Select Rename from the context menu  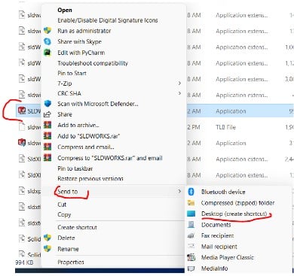pos(68,249)
